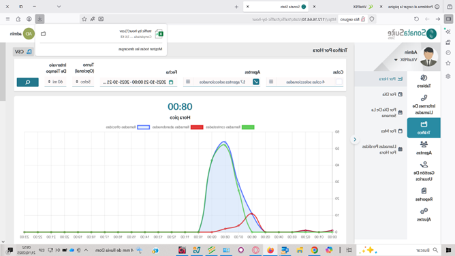Toggle the Agentes select-all checkbox
This screenshot has height=256, width=455.
point(256,82)
